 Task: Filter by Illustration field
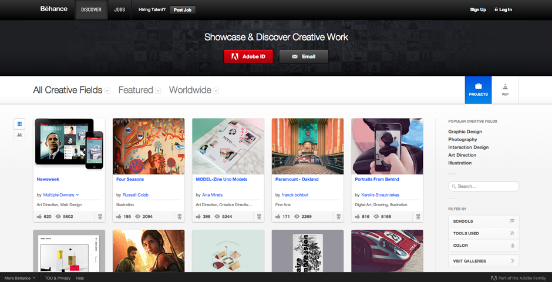[x=460, y=163]
